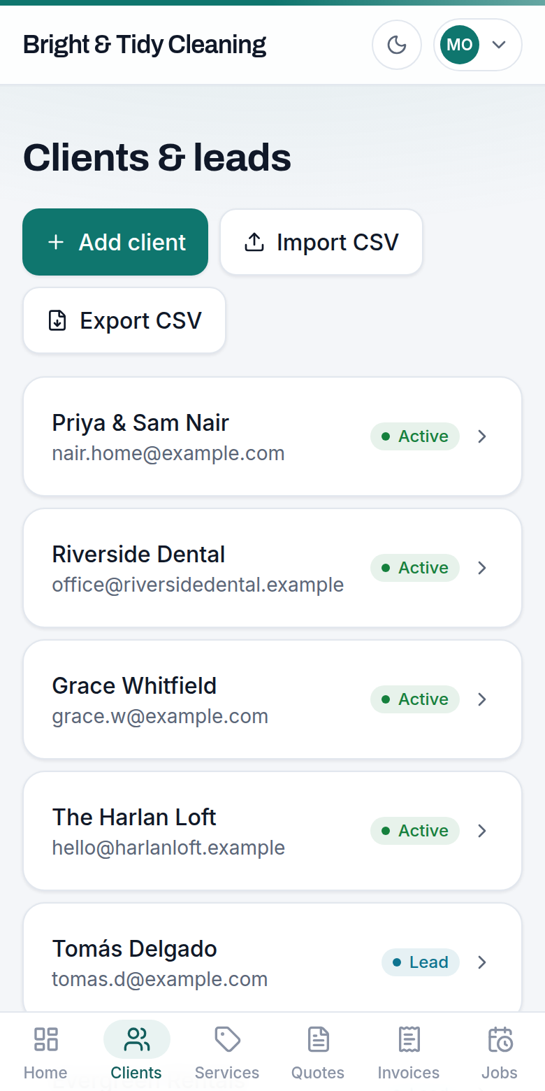
Task: Click the Lead badge on Tomás Delgado
Action: (x=421, y=962)
